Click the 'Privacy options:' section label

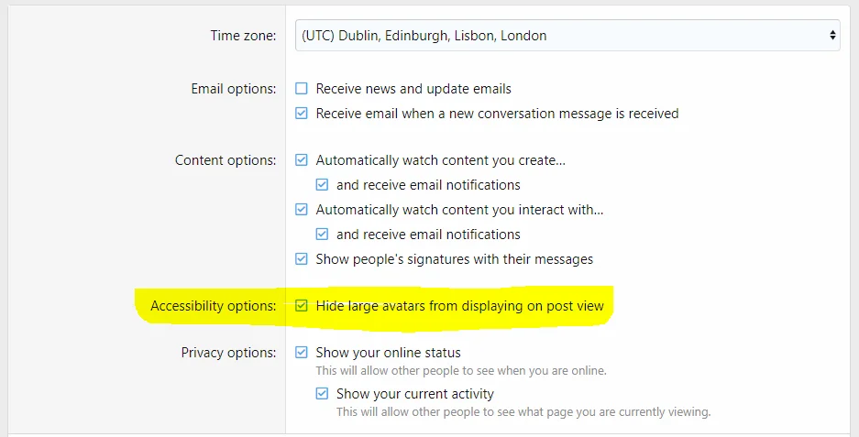point(228,353)
